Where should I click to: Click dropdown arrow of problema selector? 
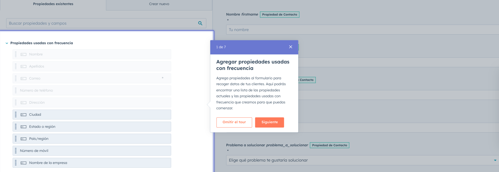click(x=495, y=160)
